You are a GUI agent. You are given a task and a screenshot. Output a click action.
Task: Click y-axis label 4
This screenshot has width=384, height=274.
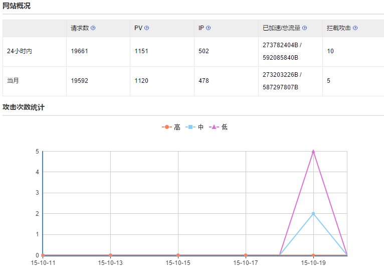click(x=37, y=172)
